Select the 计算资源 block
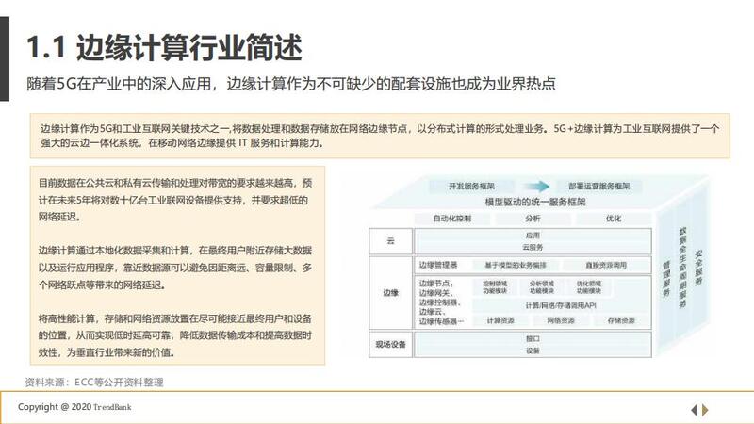 coord(500,321)
